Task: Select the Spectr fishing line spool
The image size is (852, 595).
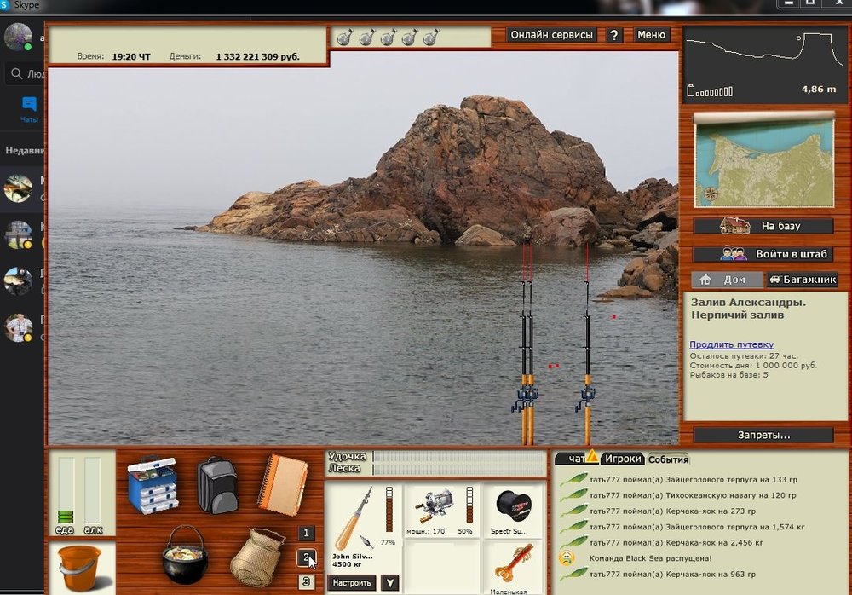Action: (x=514, y=510)
